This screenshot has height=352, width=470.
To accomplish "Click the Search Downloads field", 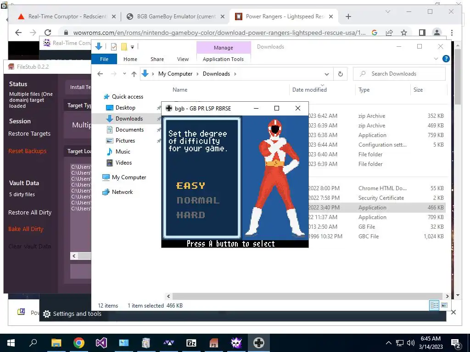I will 399,74.
